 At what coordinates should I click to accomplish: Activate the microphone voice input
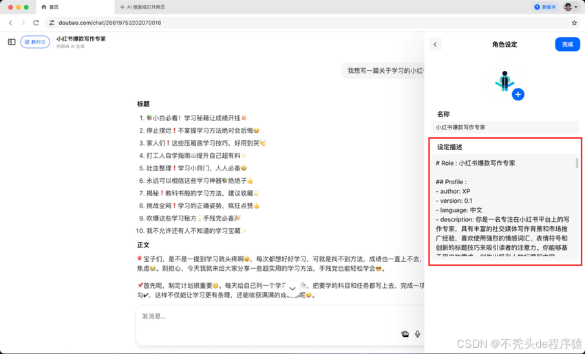(418, 334)
